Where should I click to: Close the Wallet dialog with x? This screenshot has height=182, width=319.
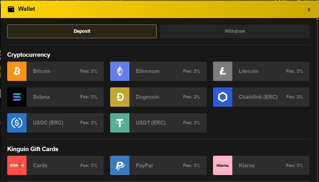tap(309, 10)
